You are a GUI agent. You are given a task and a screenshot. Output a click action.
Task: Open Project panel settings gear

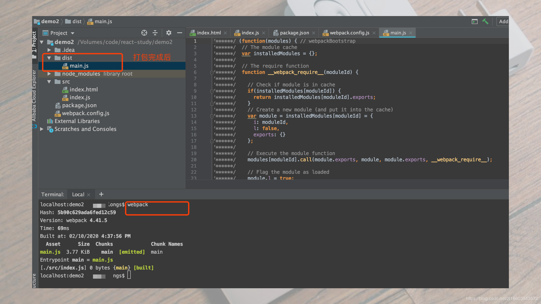(168, 33)
